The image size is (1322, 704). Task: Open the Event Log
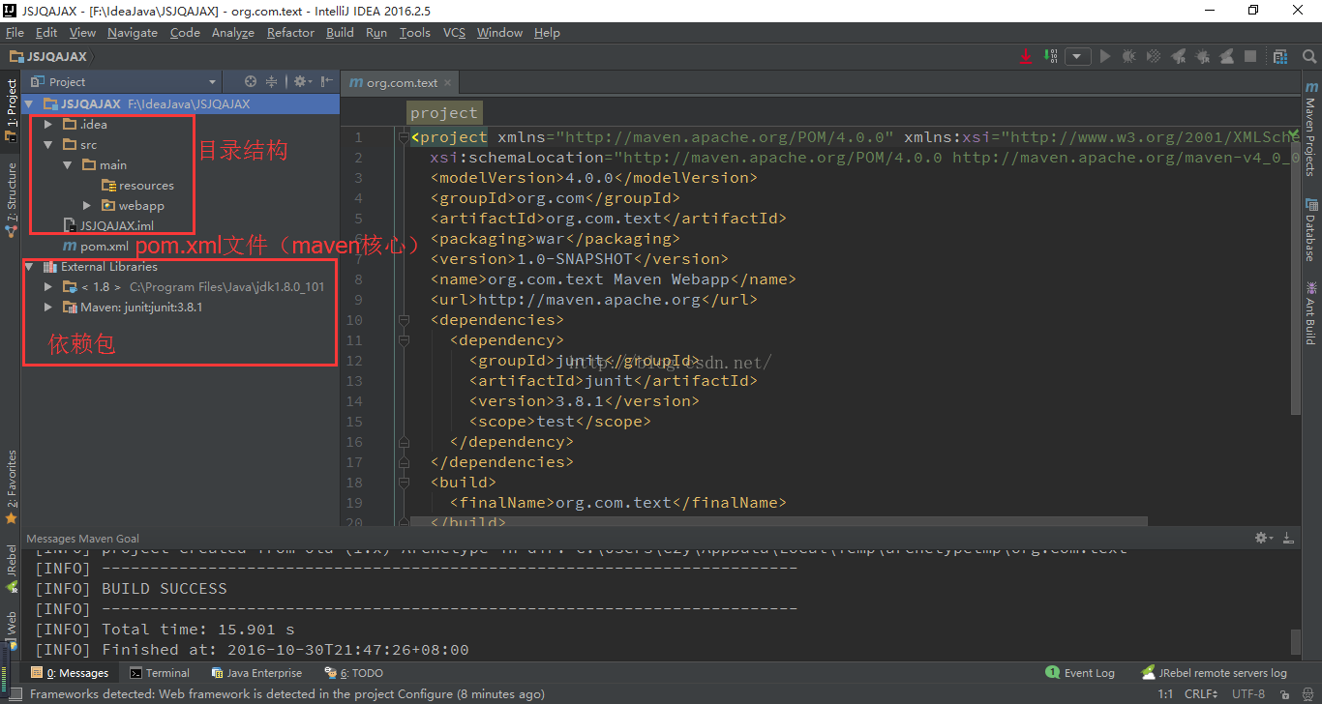1080,673
